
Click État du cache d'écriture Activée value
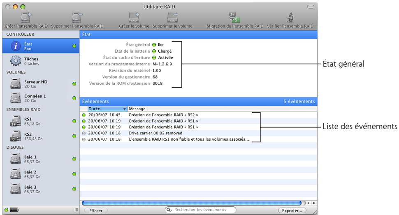pyautogui.click(x=165, y=58)
